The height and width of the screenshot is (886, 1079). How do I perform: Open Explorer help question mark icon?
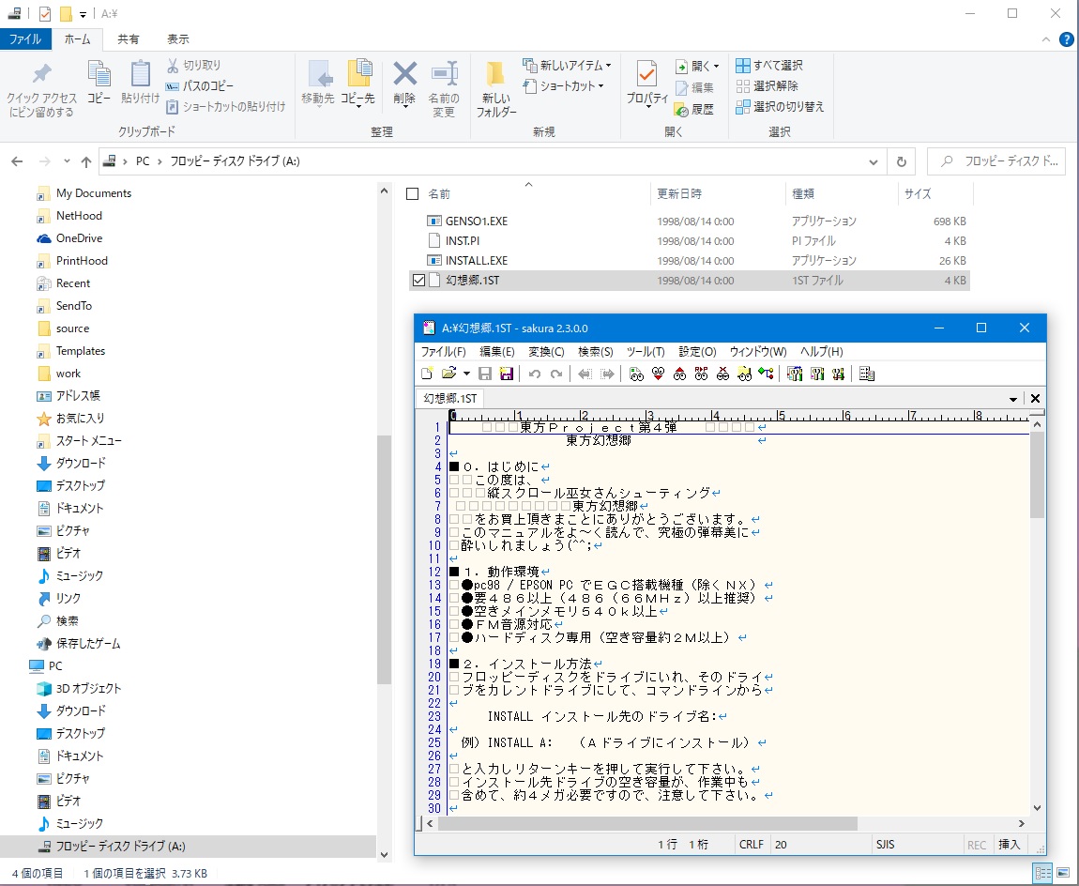[x=1066, y=39]
